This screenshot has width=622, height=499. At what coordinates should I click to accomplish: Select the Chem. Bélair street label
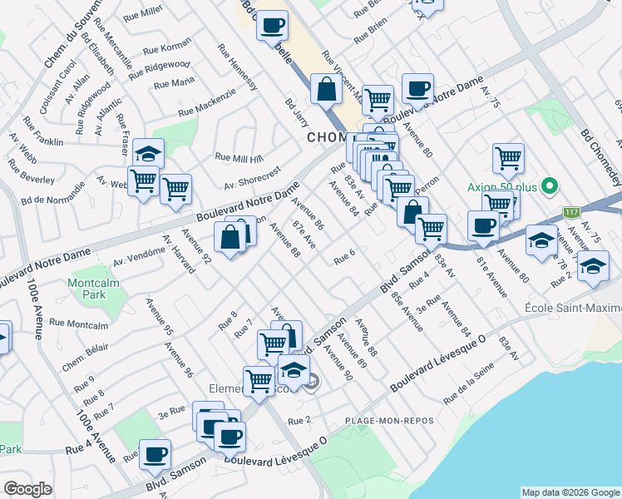click(x=85, y=358)
